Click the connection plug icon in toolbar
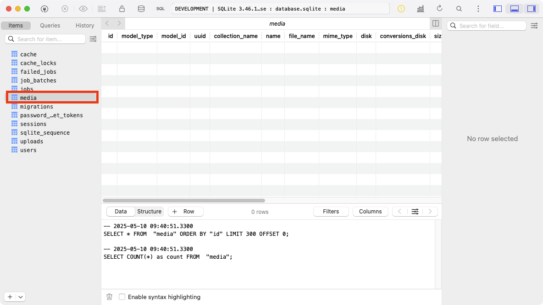 [x=44, y=9]
